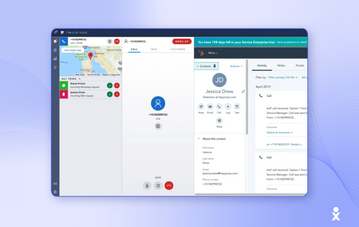The width and height of the screenshot is (359, 227).
Task: Hang up with the red round button
Action: 169,186
